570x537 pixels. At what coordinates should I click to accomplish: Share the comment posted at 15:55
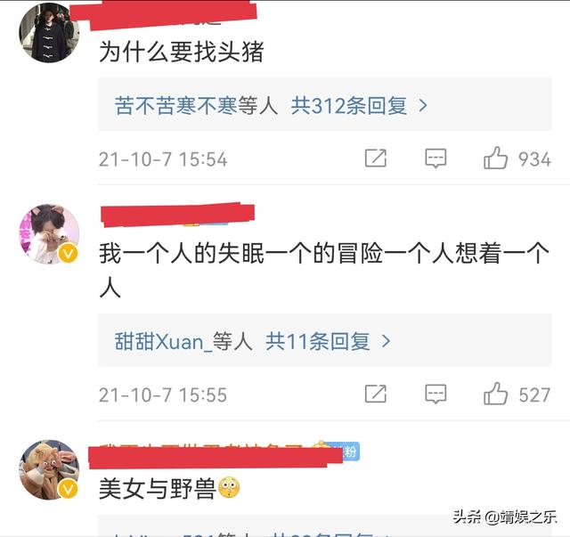[376, 395]
